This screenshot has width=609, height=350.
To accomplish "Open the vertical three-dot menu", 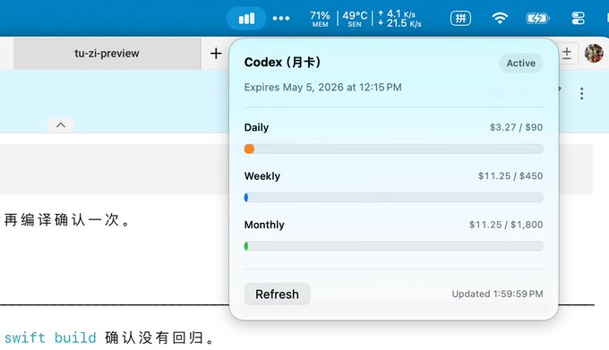I will (x=581, y=93).
